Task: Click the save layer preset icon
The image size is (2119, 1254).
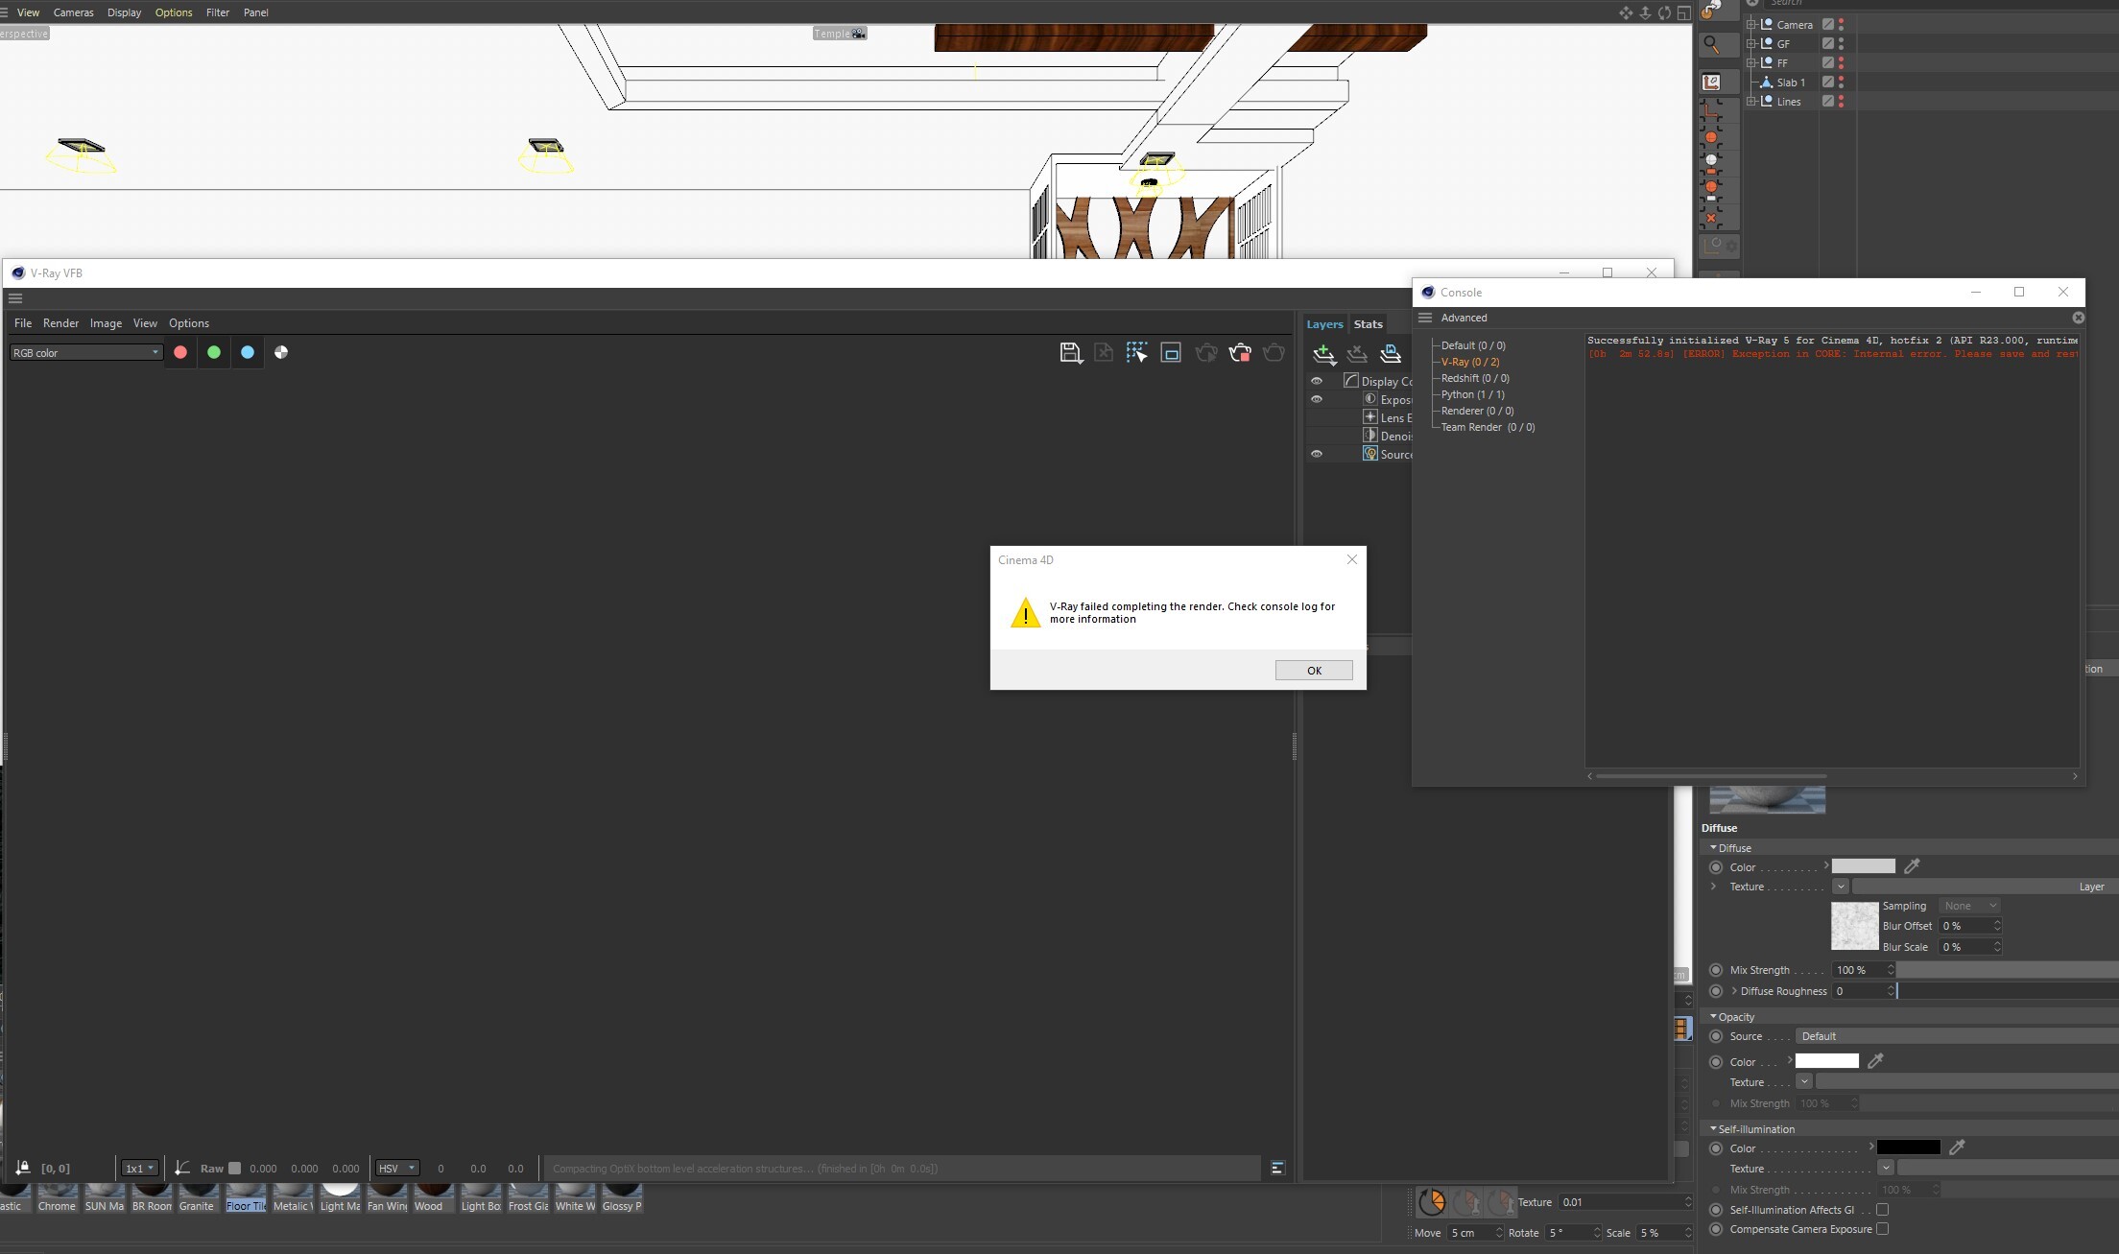Action: 1390,355
